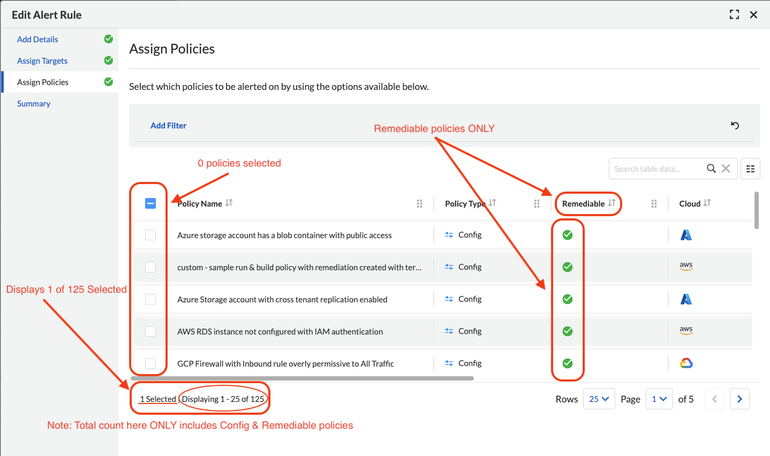Switch to Assign Targets step
The width and height of the screenshot is (770, 456).
42,61
